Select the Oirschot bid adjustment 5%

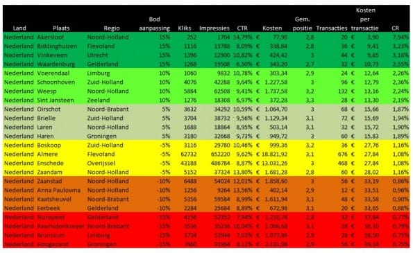tap(166, 109)
